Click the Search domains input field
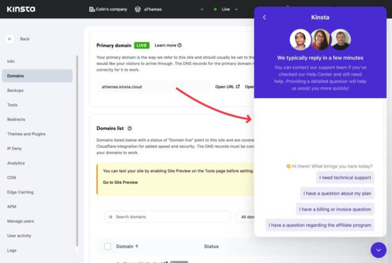The width and height of the screenshot is (392, 263). coord(167,217)
